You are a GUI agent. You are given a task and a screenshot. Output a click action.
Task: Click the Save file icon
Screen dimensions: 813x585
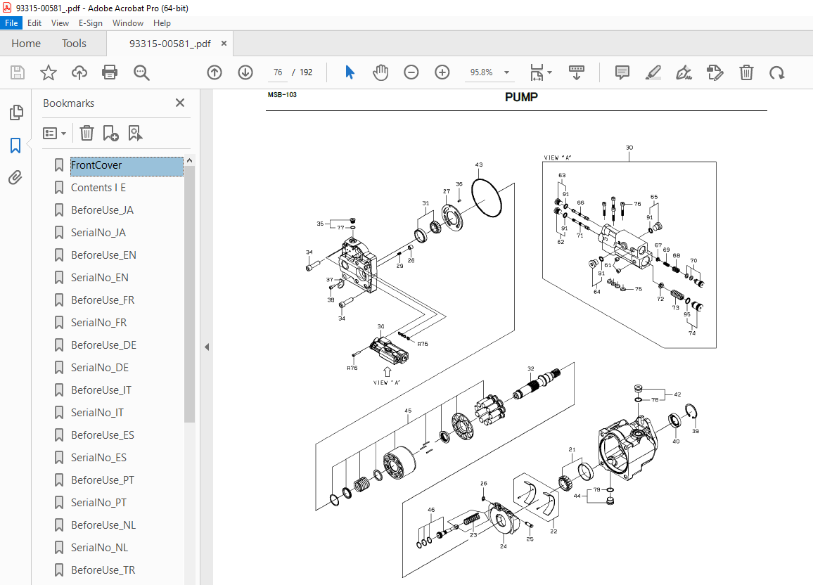pyautogui.click(x=18, y=72)
